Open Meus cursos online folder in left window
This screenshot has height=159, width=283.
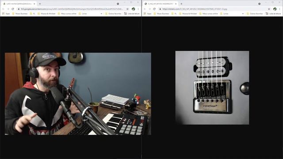click(67, 14)
